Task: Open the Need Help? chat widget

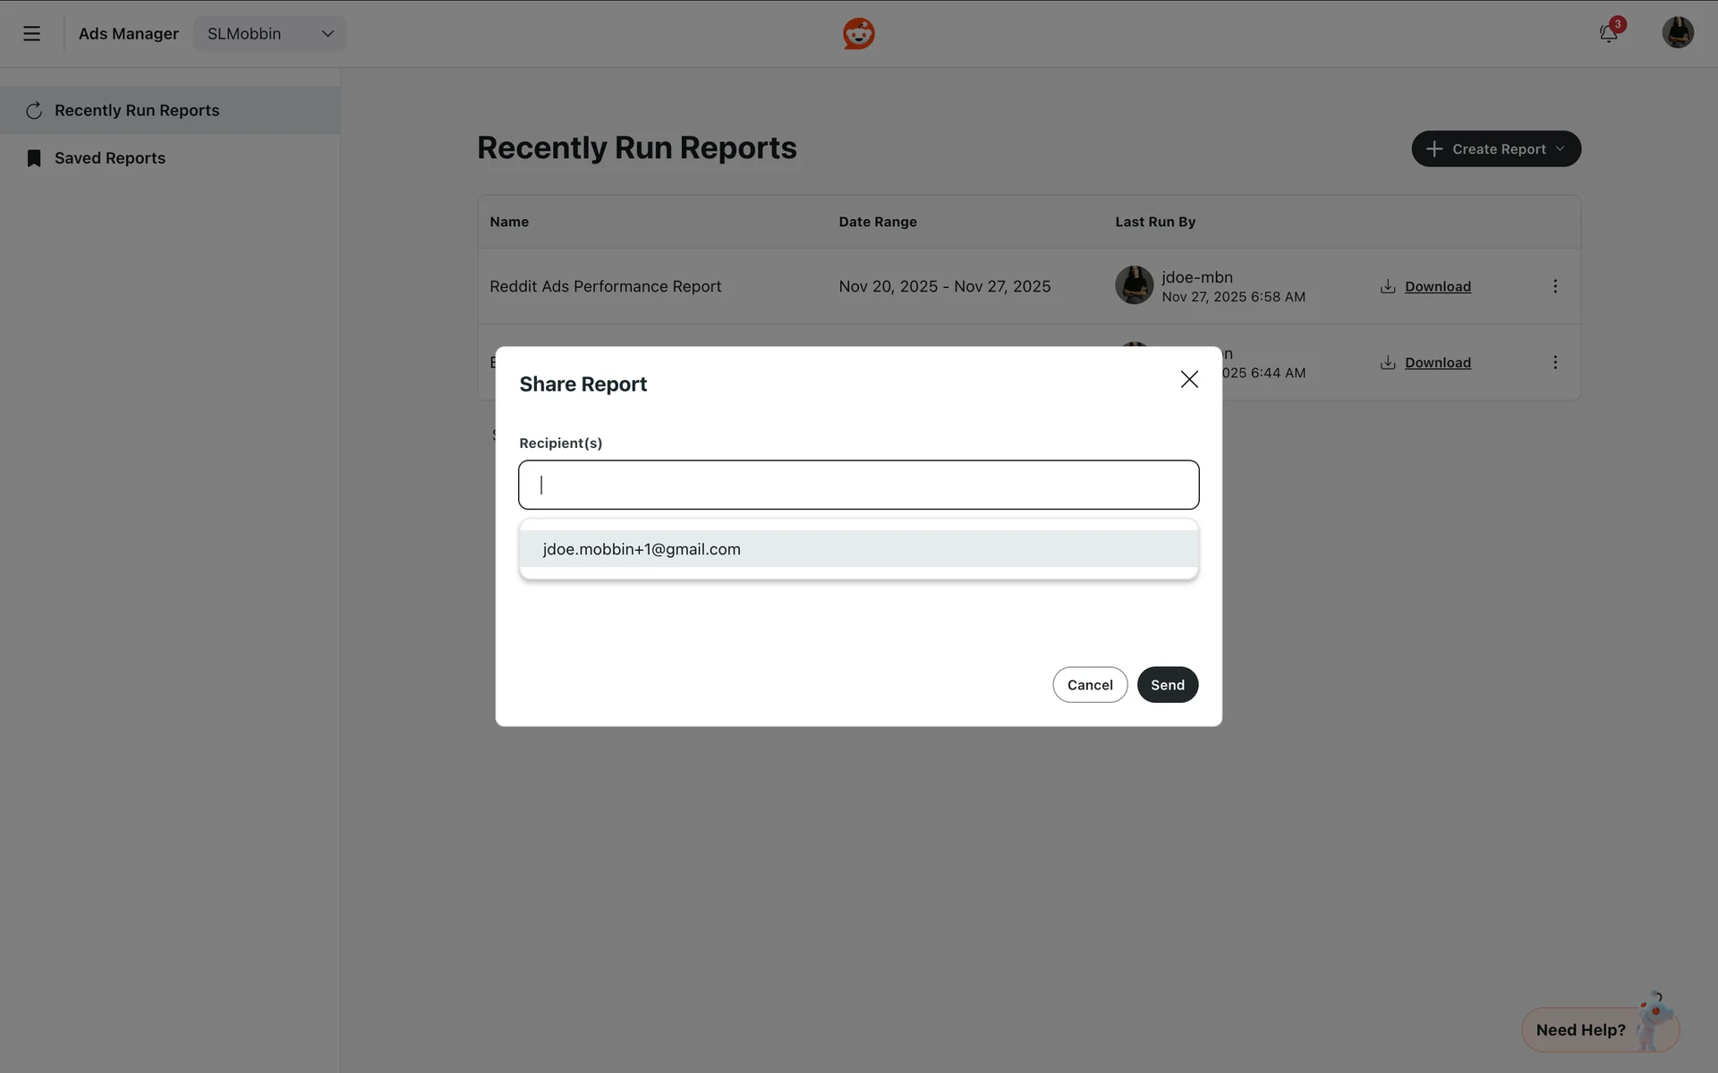Action: 1581,1030
